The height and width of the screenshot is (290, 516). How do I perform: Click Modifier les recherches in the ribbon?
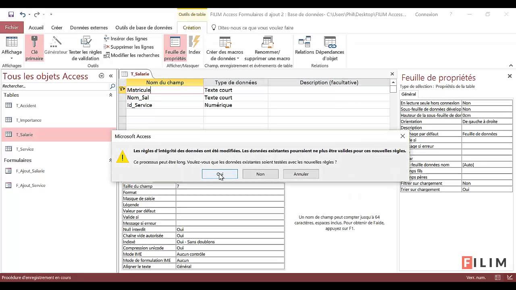pos(131,55)
